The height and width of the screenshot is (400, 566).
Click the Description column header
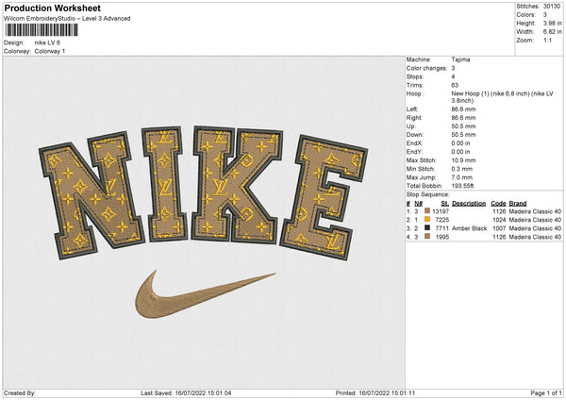point(469,203)
